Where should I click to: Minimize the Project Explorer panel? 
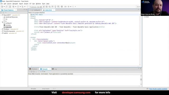point(24,10)
